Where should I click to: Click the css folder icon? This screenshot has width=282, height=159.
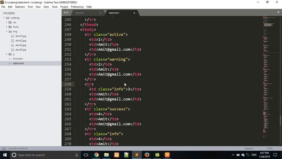tap(10, 23)
